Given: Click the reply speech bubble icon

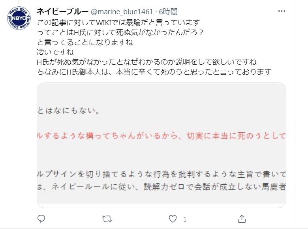Looking at the screenshot, I should tap(42, 218).
